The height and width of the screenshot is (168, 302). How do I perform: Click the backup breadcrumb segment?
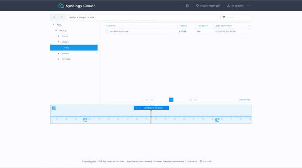[x=72, y=17]
